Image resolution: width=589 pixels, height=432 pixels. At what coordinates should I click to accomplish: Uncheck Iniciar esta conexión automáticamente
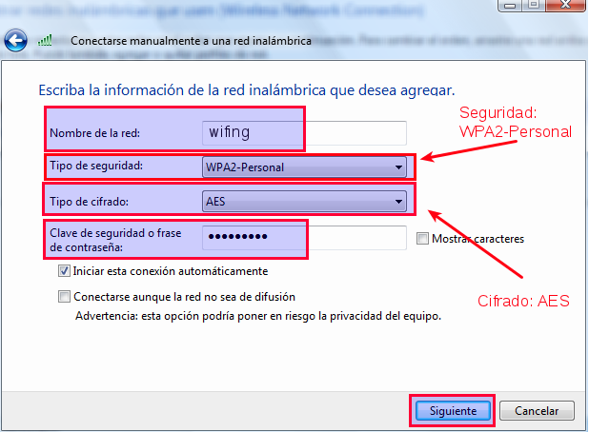[x=65, y=271]
